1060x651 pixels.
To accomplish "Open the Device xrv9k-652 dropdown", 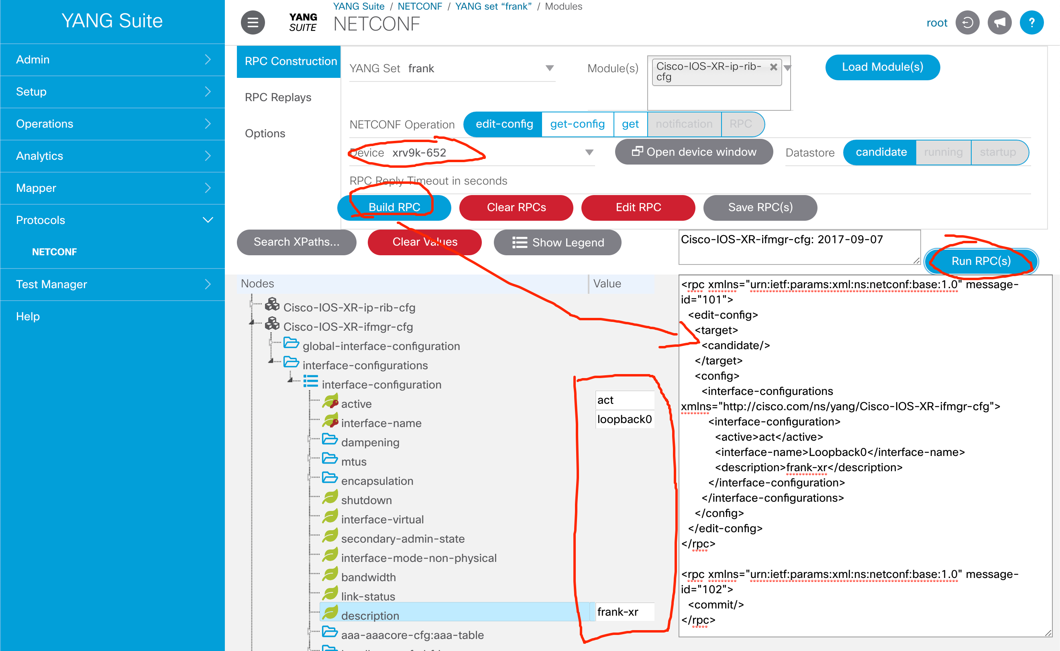I will (472, 153).
